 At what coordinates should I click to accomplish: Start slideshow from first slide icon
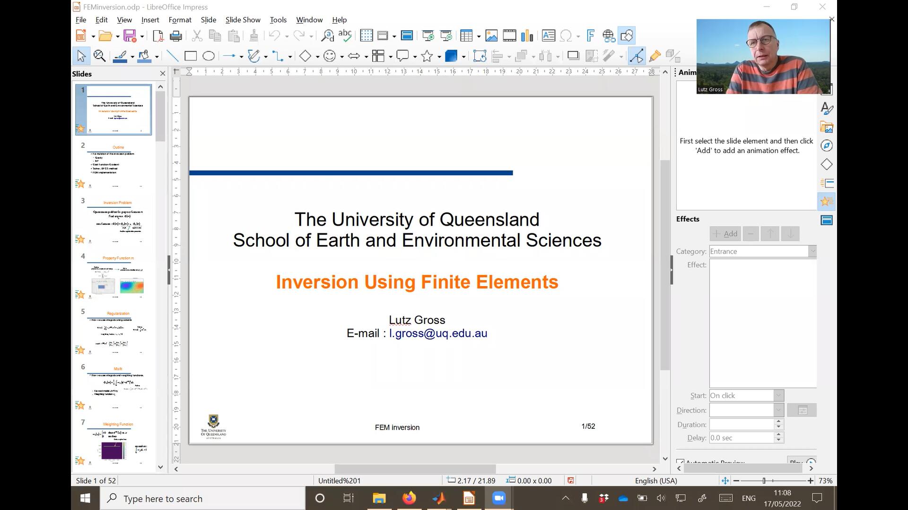(x=428, y=36)
